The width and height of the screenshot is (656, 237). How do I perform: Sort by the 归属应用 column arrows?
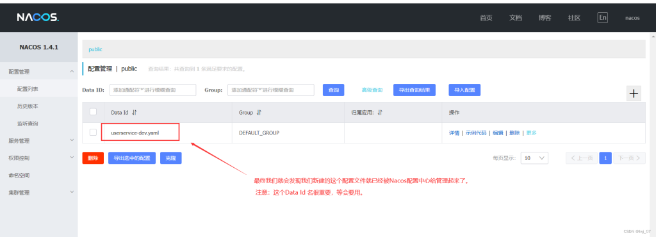tap(380, 113)
